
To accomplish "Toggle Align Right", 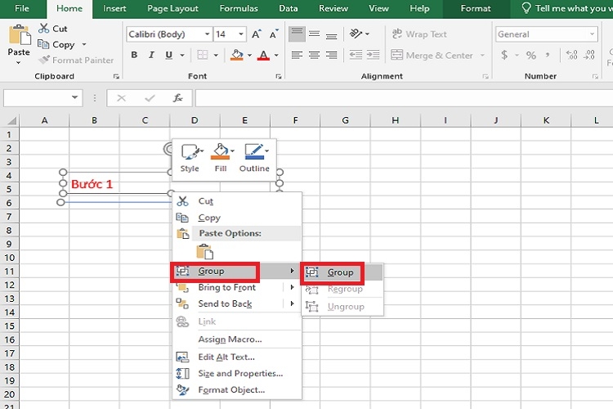I will click(x=332, y=55).
